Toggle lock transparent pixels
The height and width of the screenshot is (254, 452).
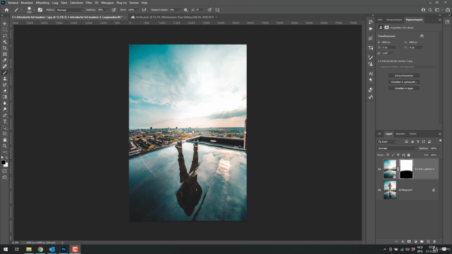click(x=388, y=155)
